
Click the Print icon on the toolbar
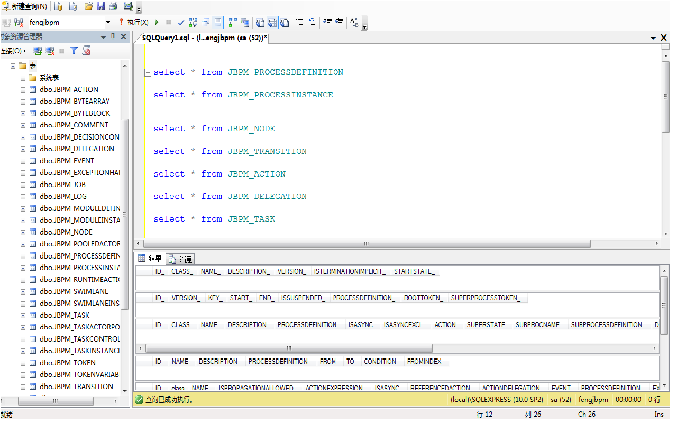pos(113,7)
